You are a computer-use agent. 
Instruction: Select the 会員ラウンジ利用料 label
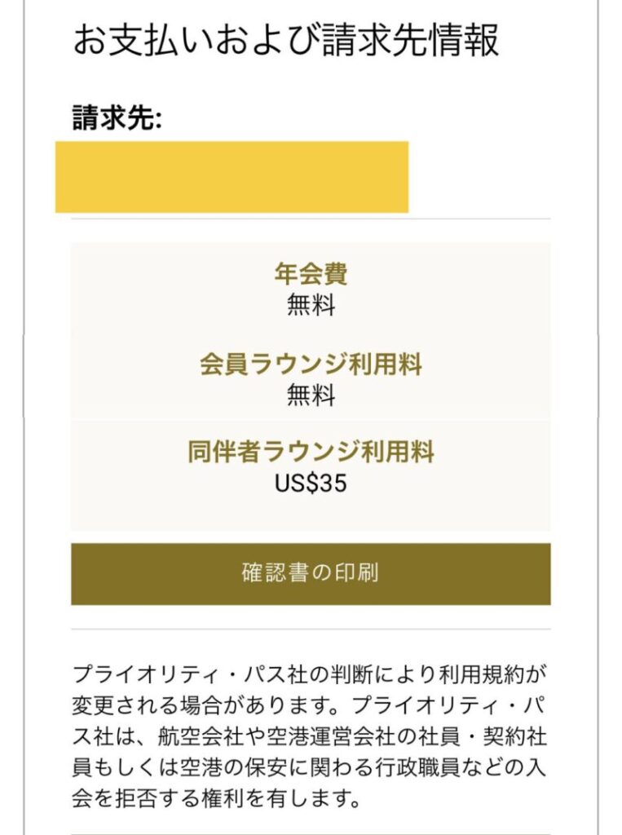point(311,364)
